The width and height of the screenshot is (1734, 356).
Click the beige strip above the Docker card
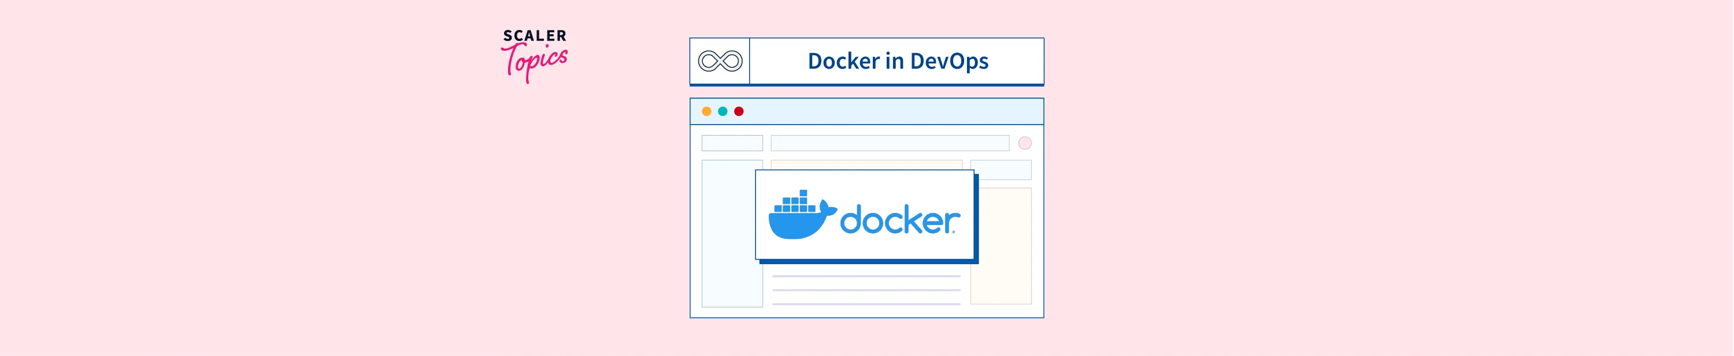[866, 164]
